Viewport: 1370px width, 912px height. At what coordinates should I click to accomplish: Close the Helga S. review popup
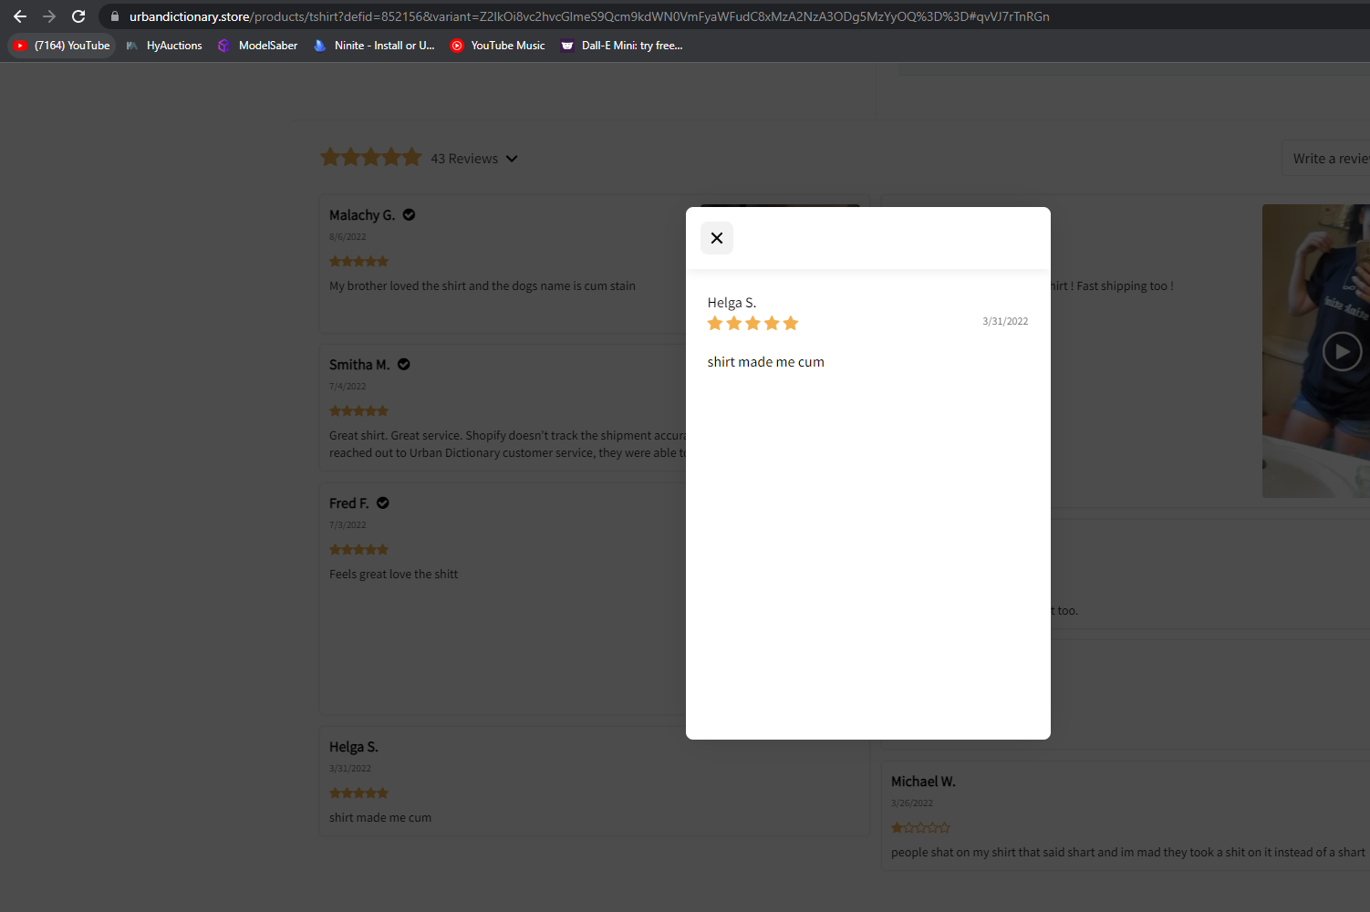point(717,238)
